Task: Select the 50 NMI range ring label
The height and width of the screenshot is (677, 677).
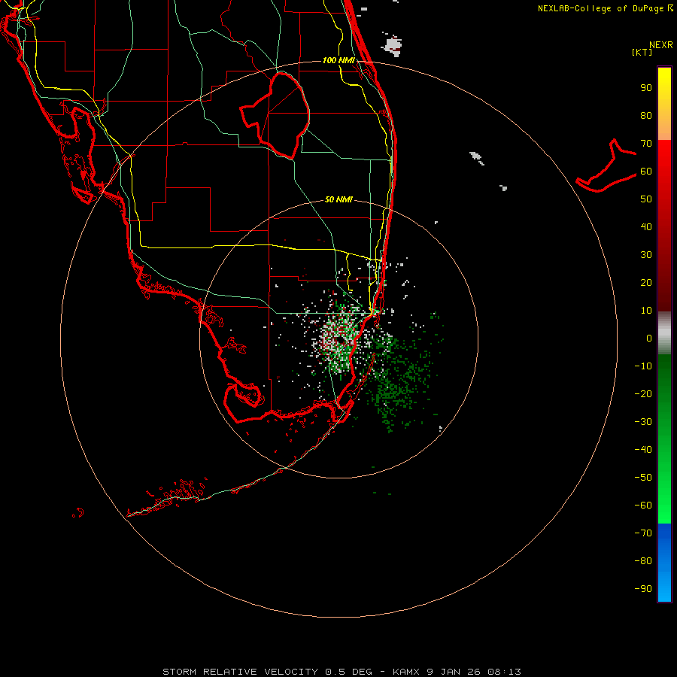Action: [338, 199]
